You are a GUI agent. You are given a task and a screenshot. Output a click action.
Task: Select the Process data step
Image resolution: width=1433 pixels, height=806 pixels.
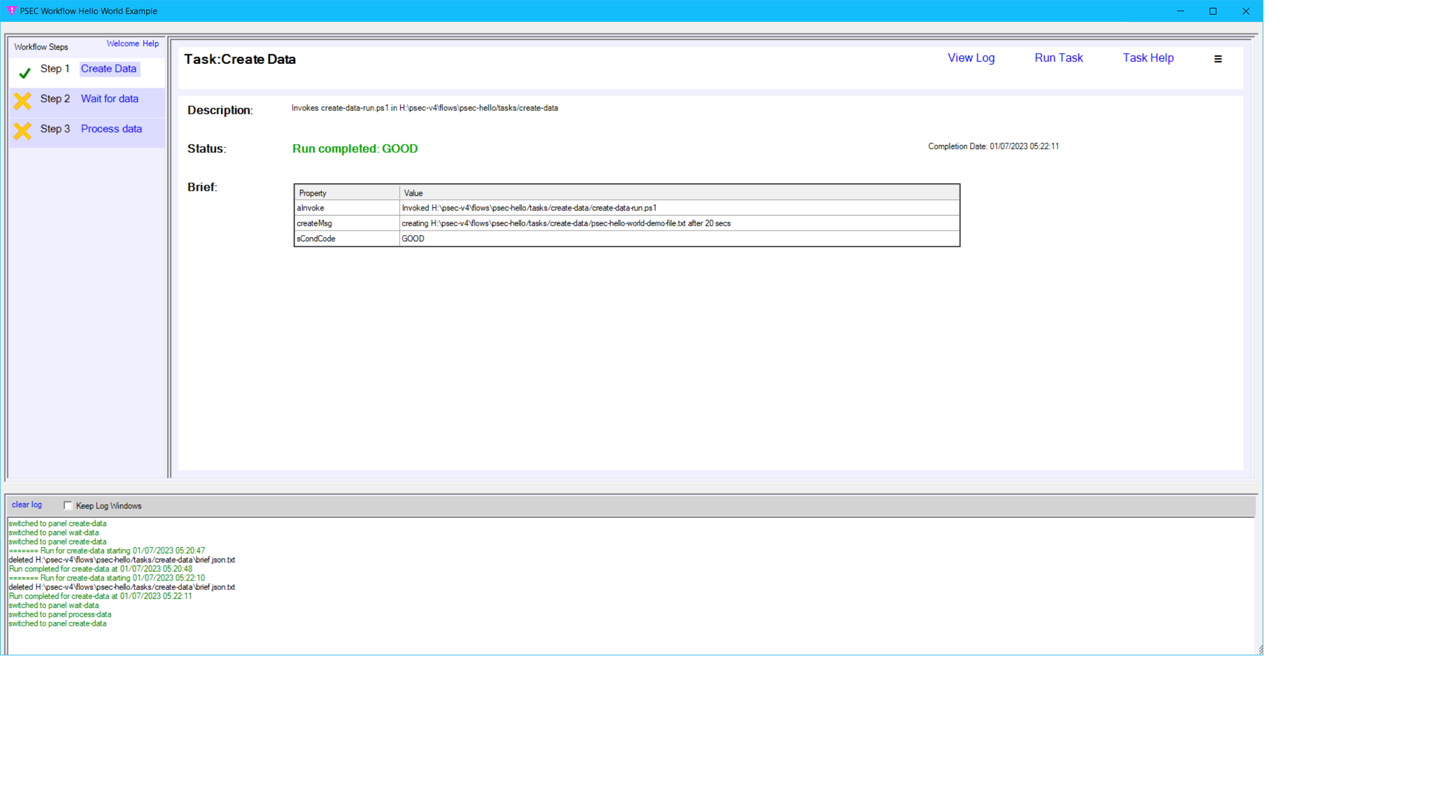point(111,129)
